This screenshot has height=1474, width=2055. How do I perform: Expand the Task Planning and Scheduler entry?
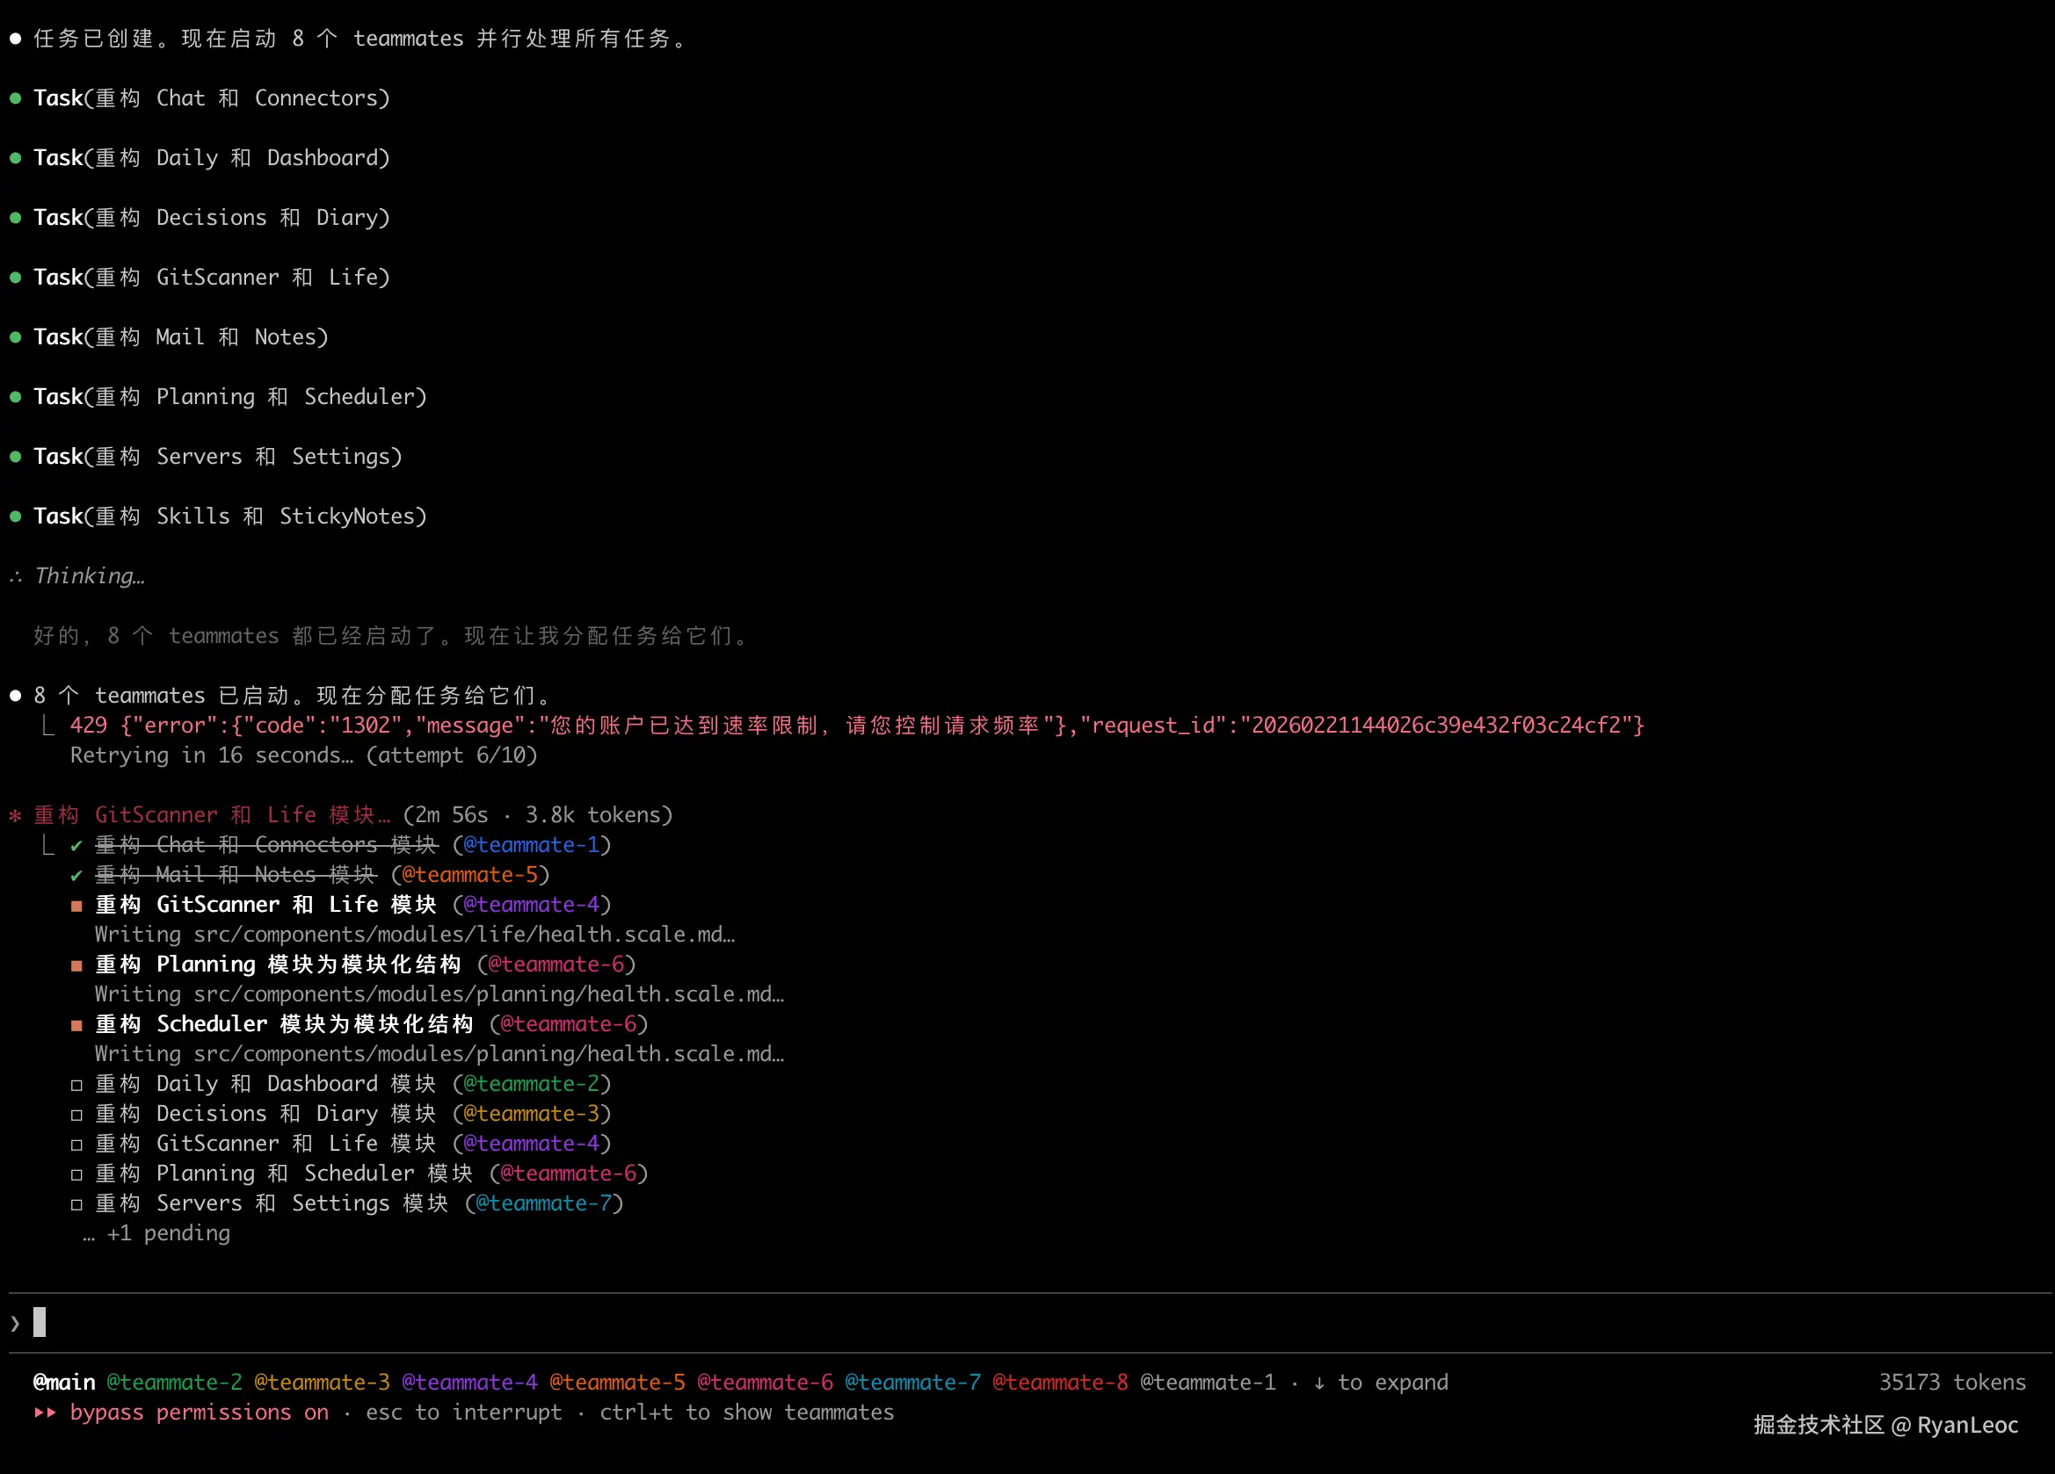coord(230,396)
